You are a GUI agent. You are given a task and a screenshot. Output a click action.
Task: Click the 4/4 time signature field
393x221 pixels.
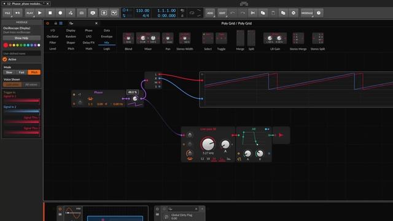(146, 15)
